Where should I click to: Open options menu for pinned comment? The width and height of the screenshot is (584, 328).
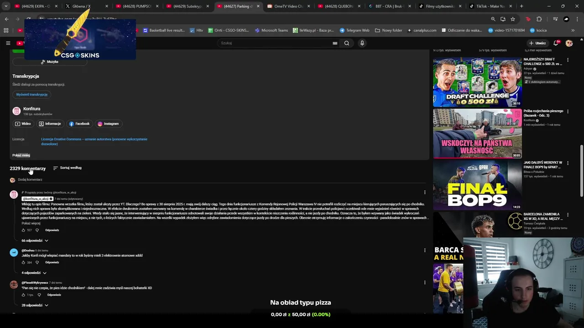point(425,192)
